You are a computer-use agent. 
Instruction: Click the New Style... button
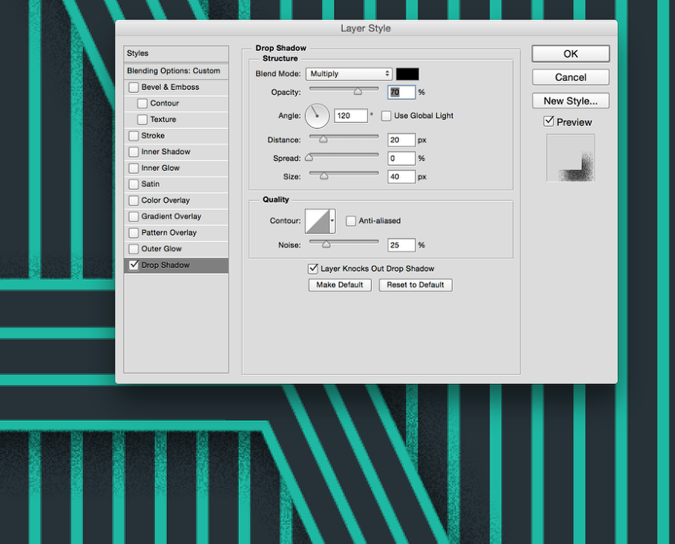(571, 101)
